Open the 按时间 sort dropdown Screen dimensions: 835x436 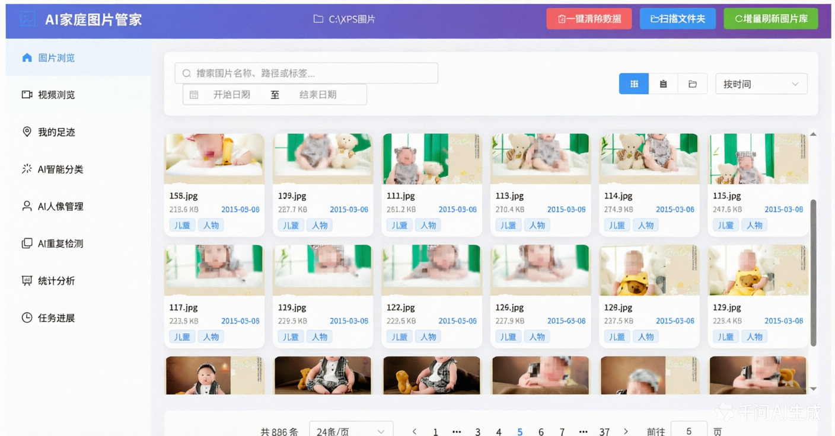[761, 84]
